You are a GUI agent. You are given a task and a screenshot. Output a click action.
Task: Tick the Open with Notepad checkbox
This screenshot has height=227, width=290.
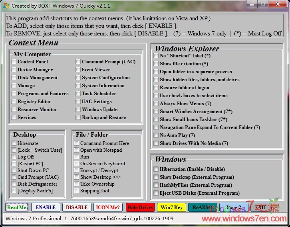click(x=77, y=150)
